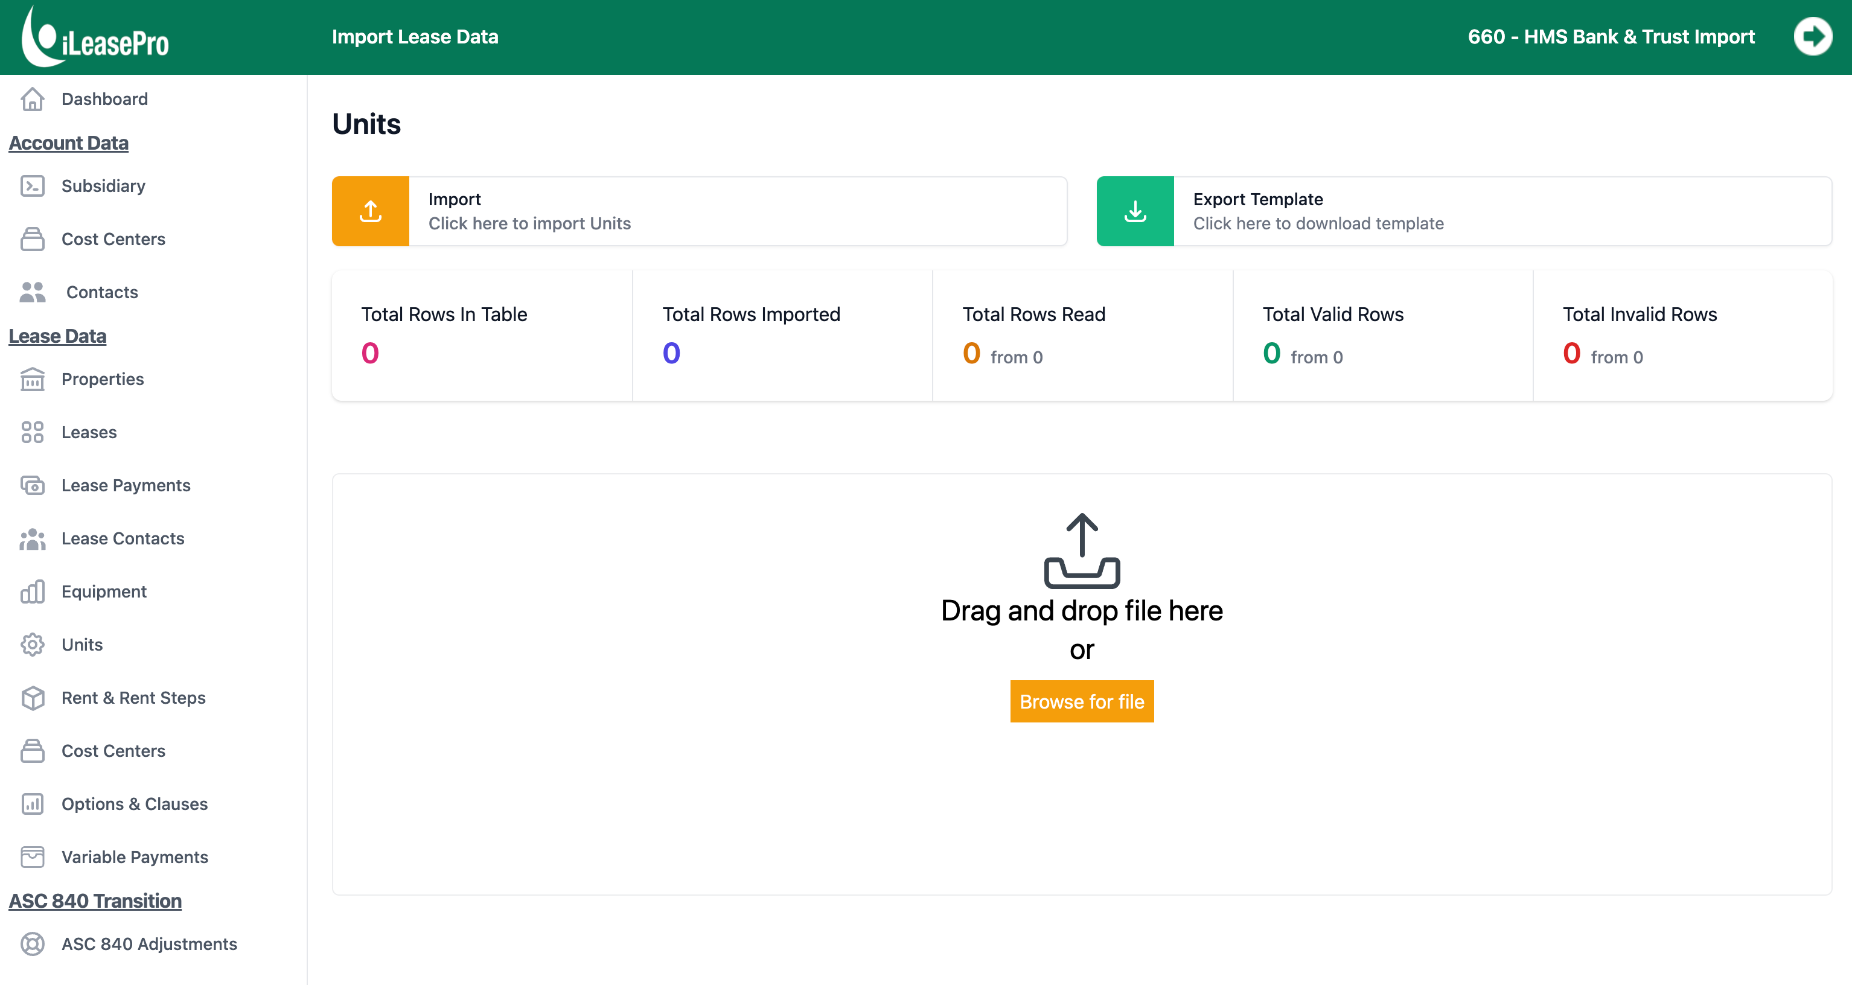The image size is (1852, 985).
Task: Click the ASC 840 Adjustments lifebuoy icon
Action: (33, 945)
